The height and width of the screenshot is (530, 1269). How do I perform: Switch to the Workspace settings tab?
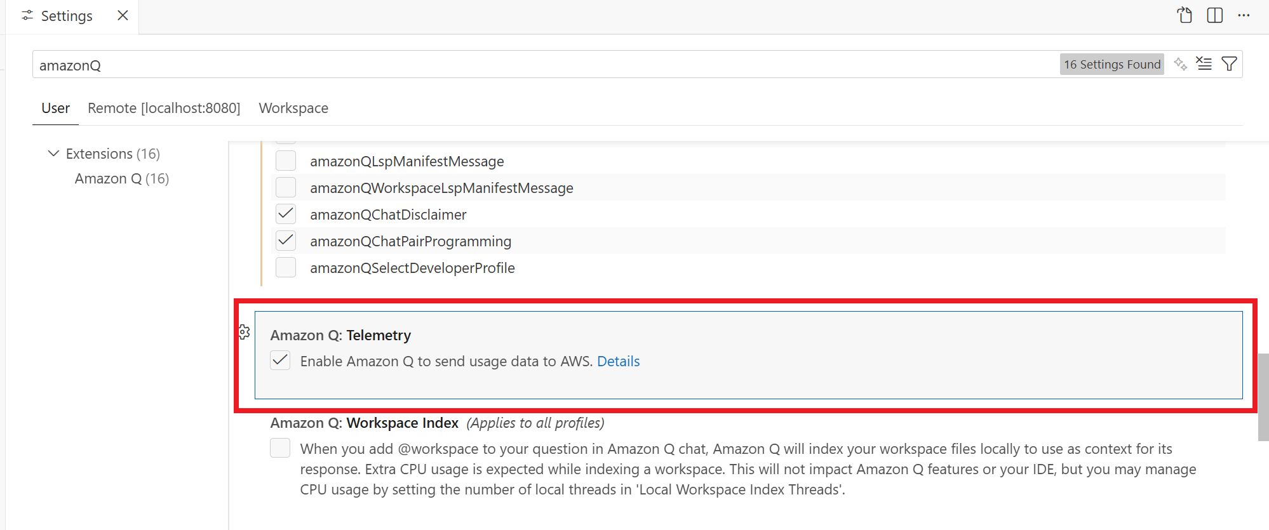[293, 109]
